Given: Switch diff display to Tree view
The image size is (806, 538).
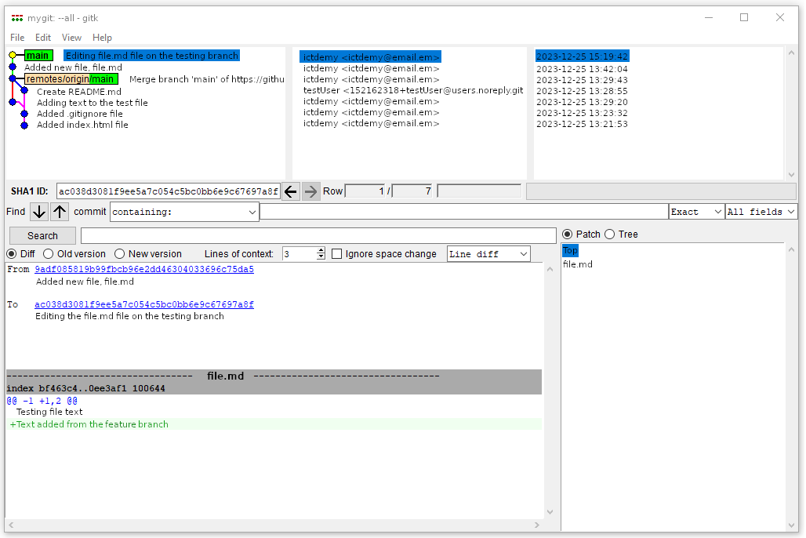Looking at the screenshot, I should click(x=609, y=234).
